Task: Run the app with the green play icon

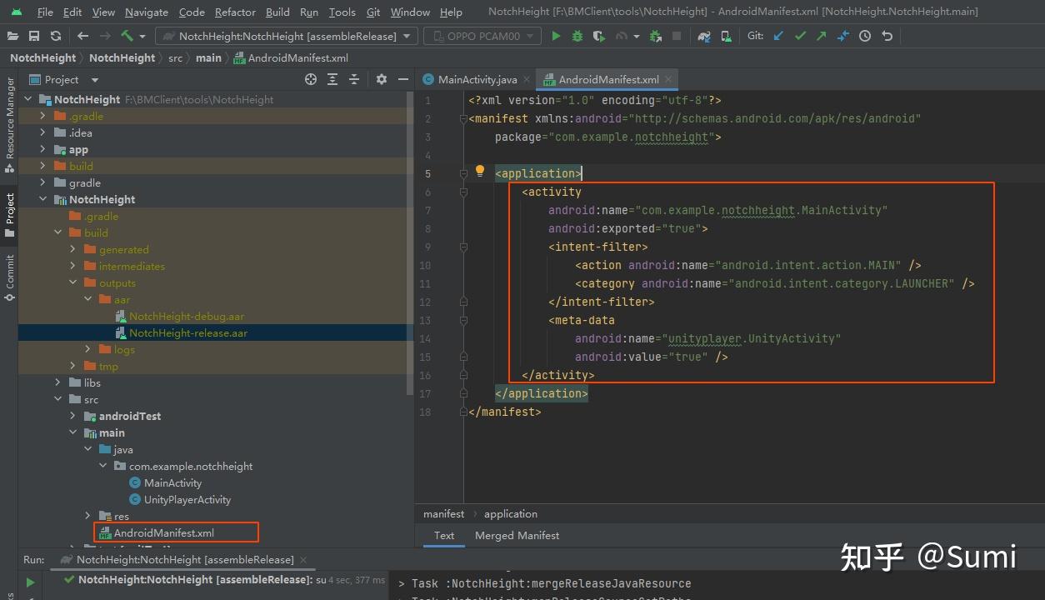Action: click(x=556, y=36)
